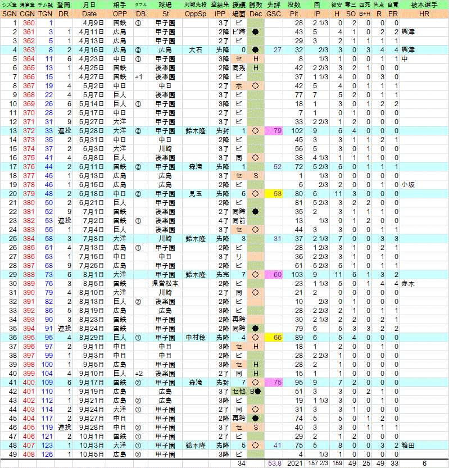This screenshot has width=449, height=468.
Task: Click the date cell 10月5日
Action: click(92, 455)
